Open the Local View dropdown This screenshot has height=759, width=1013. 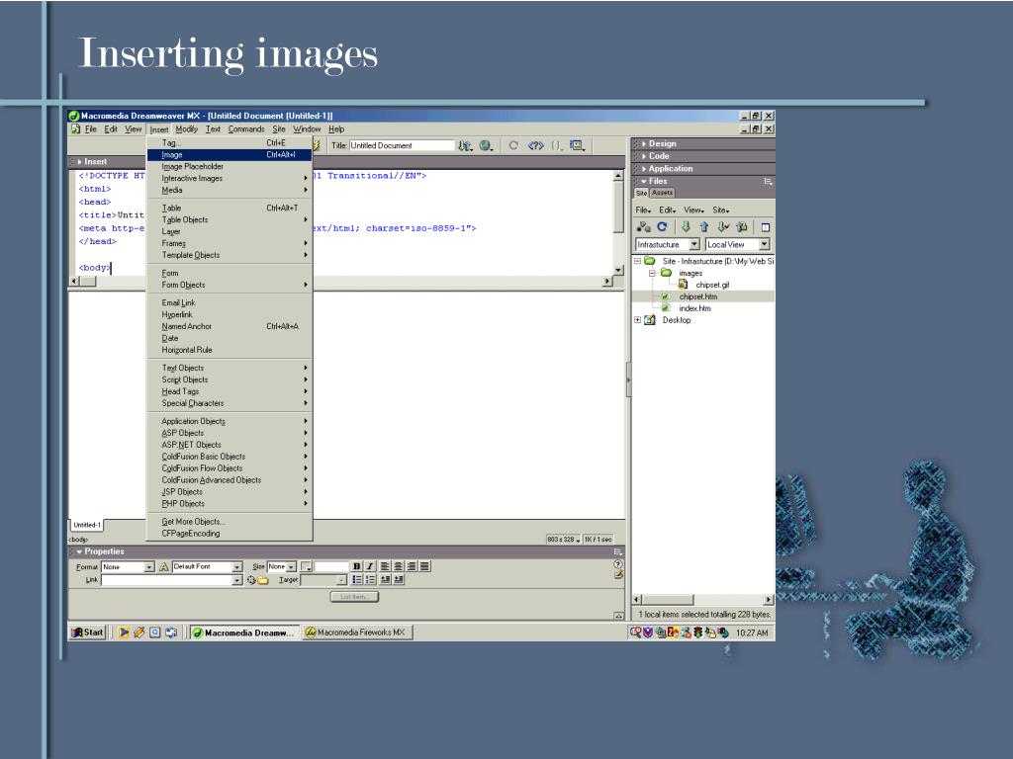coord(765,245)
